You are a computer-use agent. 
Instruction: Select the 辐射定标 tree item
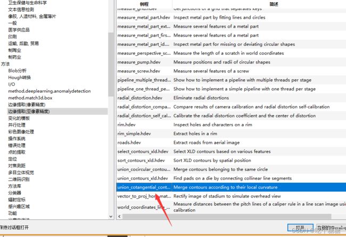[17, 199]
